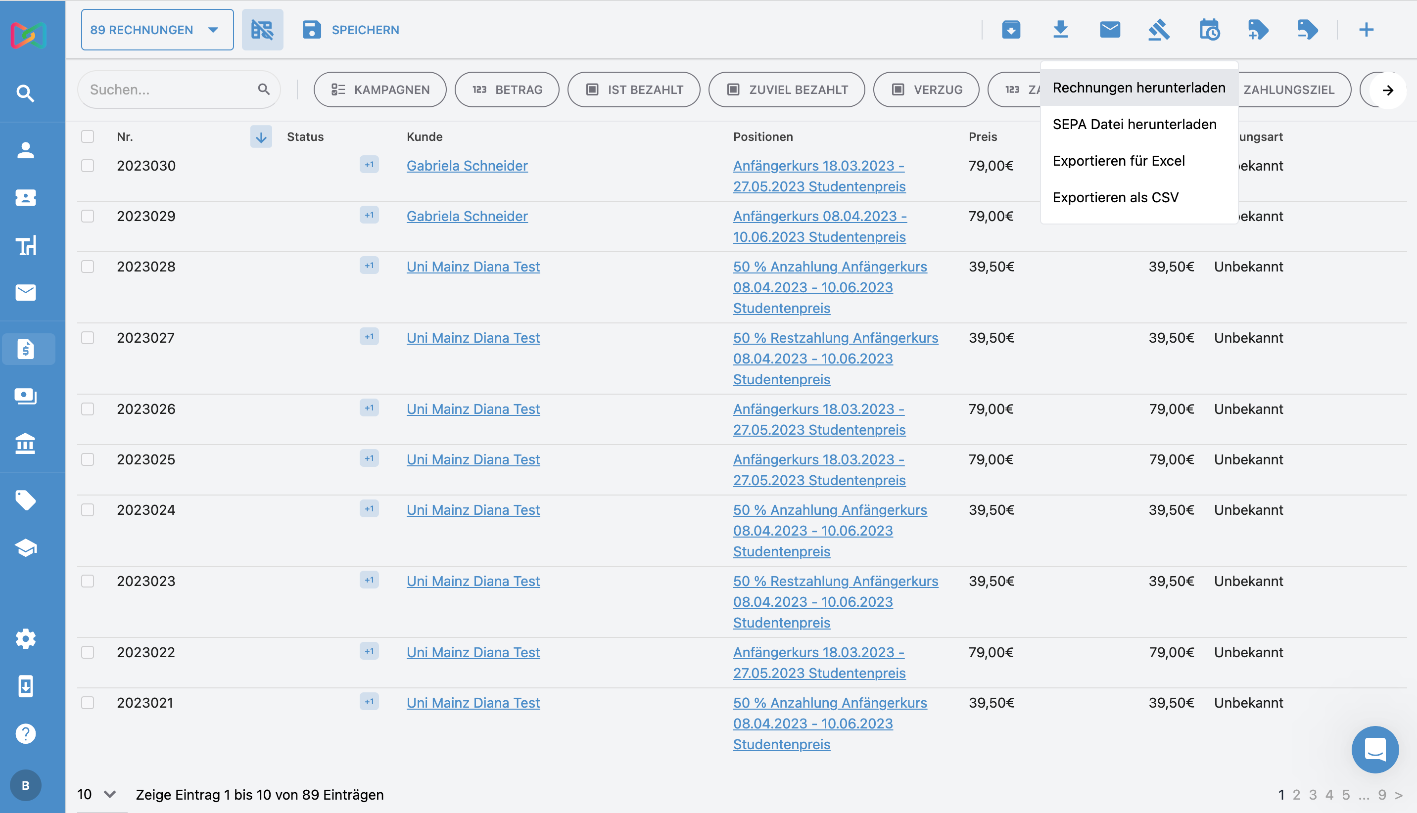Click the plus icon to add invoice
This screenshot has height=813, width=1417.
[x=1366, y=30]
